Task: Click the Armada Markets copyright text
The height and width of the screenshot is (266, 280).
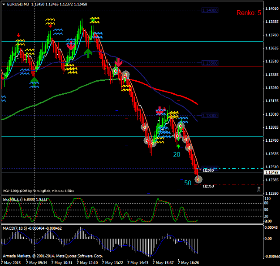Action: (53, 256)
